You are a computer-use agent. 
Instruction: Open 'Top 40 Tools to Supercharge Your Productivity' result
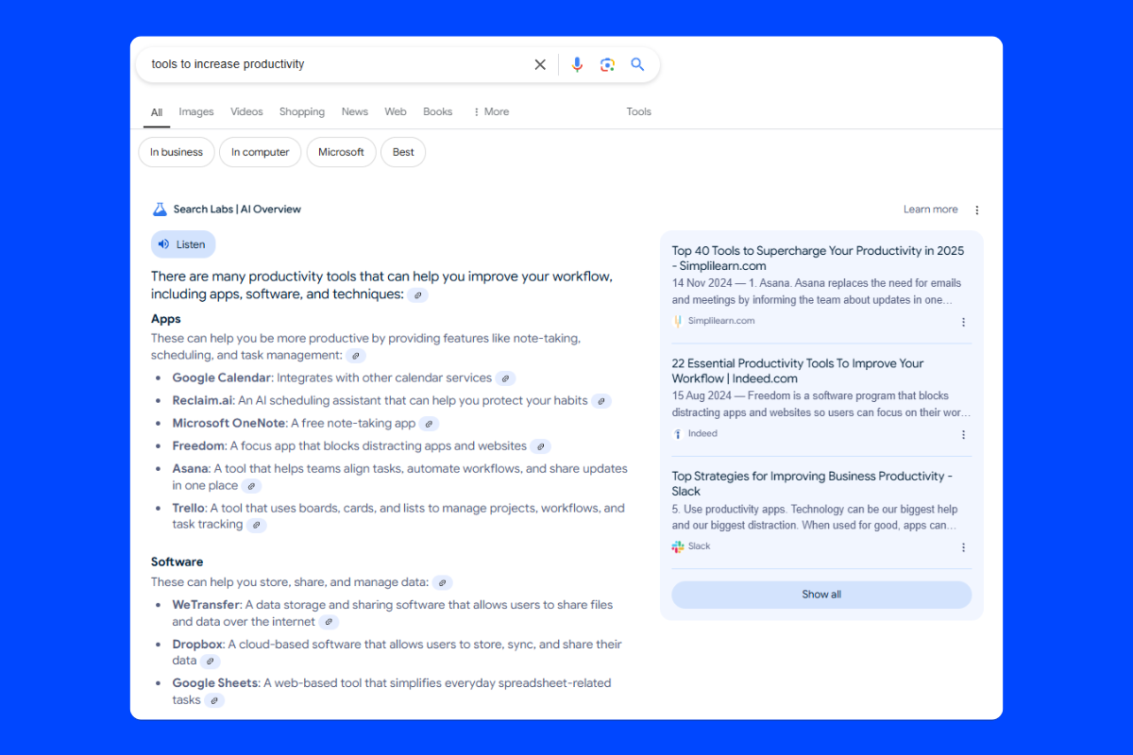[818, 259]
